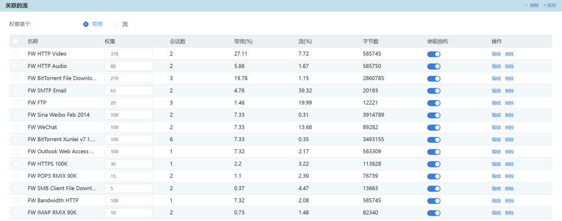This screenshot has height=221, width=562.
Task: Focus the weight input showing 370
Action: 128,54
